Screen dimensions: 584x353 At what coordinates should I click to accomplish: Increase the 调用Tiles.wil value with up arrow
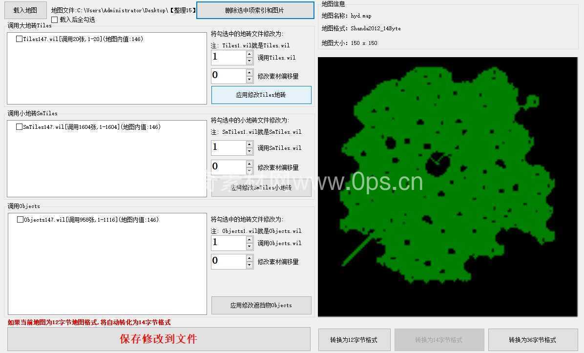(x=250, y=54)
